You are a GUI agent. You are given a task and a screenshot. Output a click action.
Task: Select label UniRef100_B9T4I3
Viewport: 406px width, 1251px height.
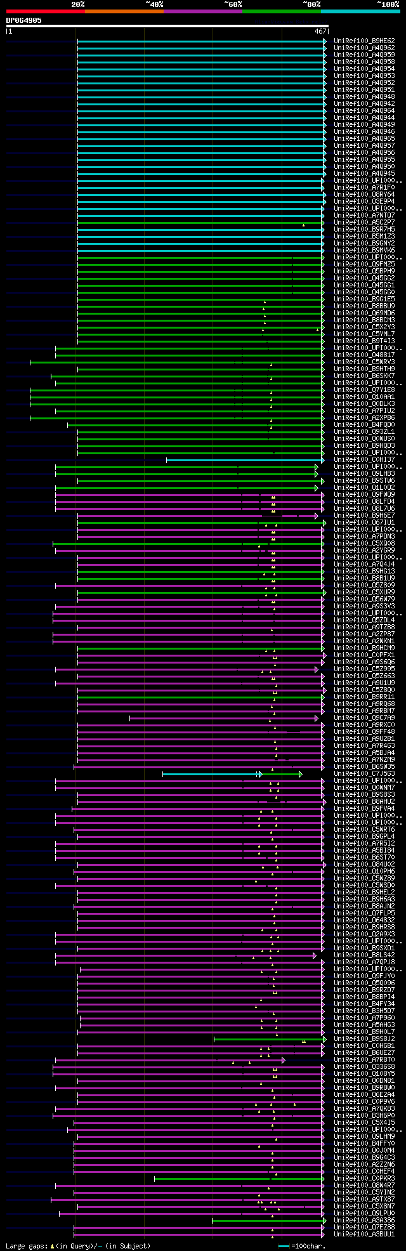point(364,341)
